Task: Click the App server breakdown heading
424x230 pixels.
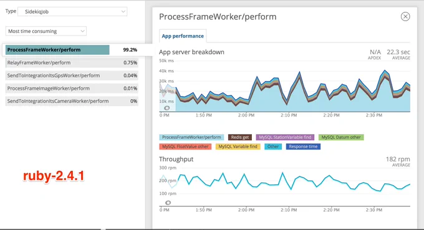Action: coord(191,52)
